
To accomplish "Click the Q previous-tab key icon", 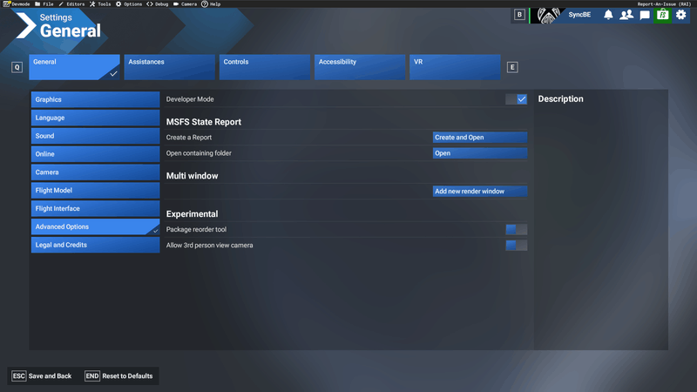I will 17,67.
